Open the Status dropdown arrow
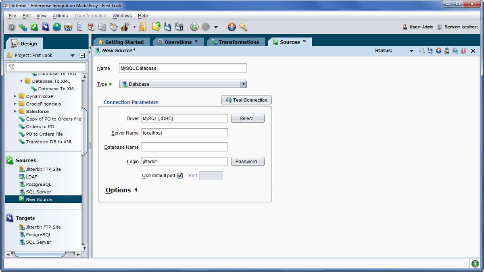484x272 pixels. pos(411,51)
